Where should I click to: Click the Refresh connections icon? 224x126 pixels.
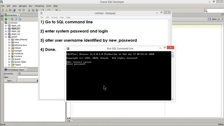[x=12, y=19]
